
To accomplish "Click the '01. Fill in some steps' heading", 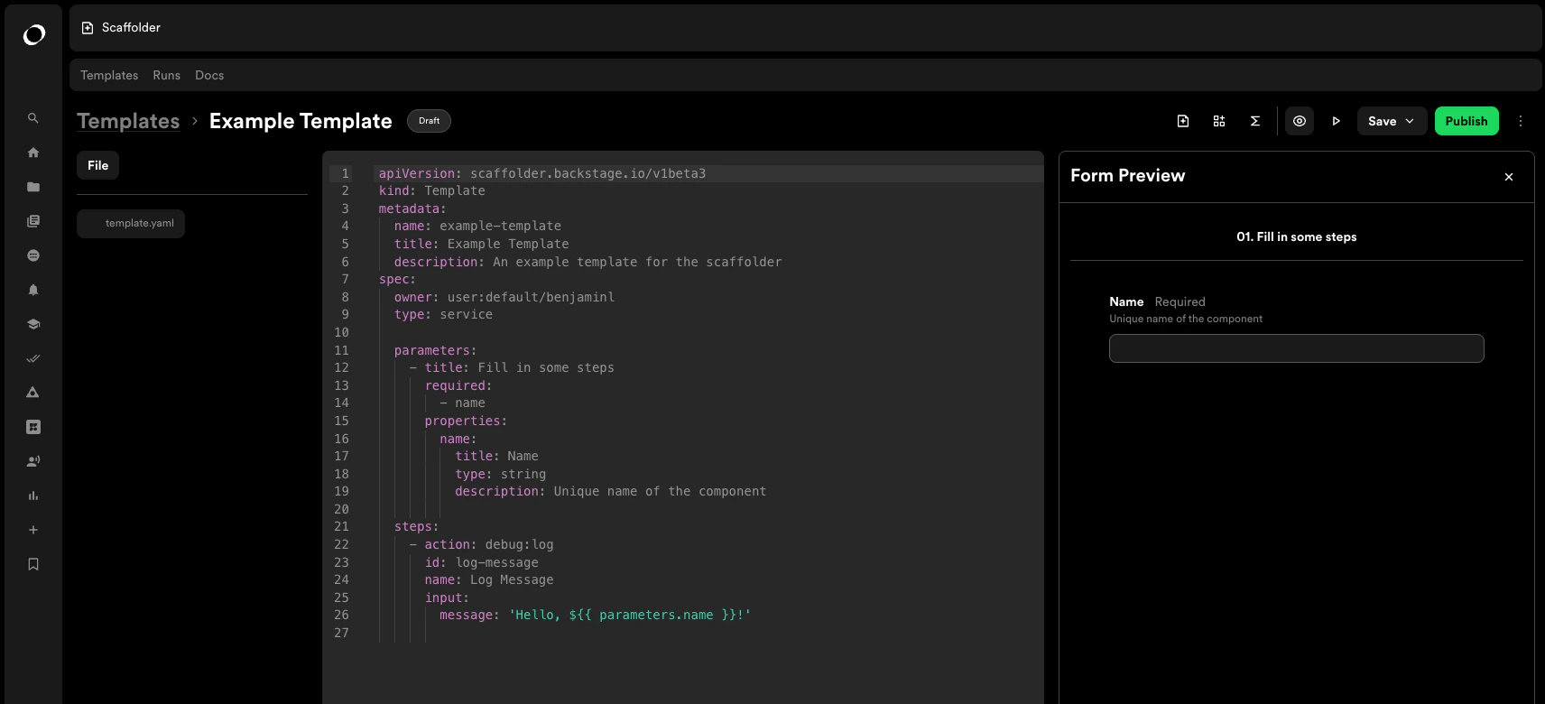I will pos(1297,236).
